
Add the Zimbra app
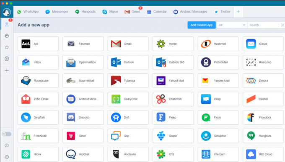pos(263,81)
